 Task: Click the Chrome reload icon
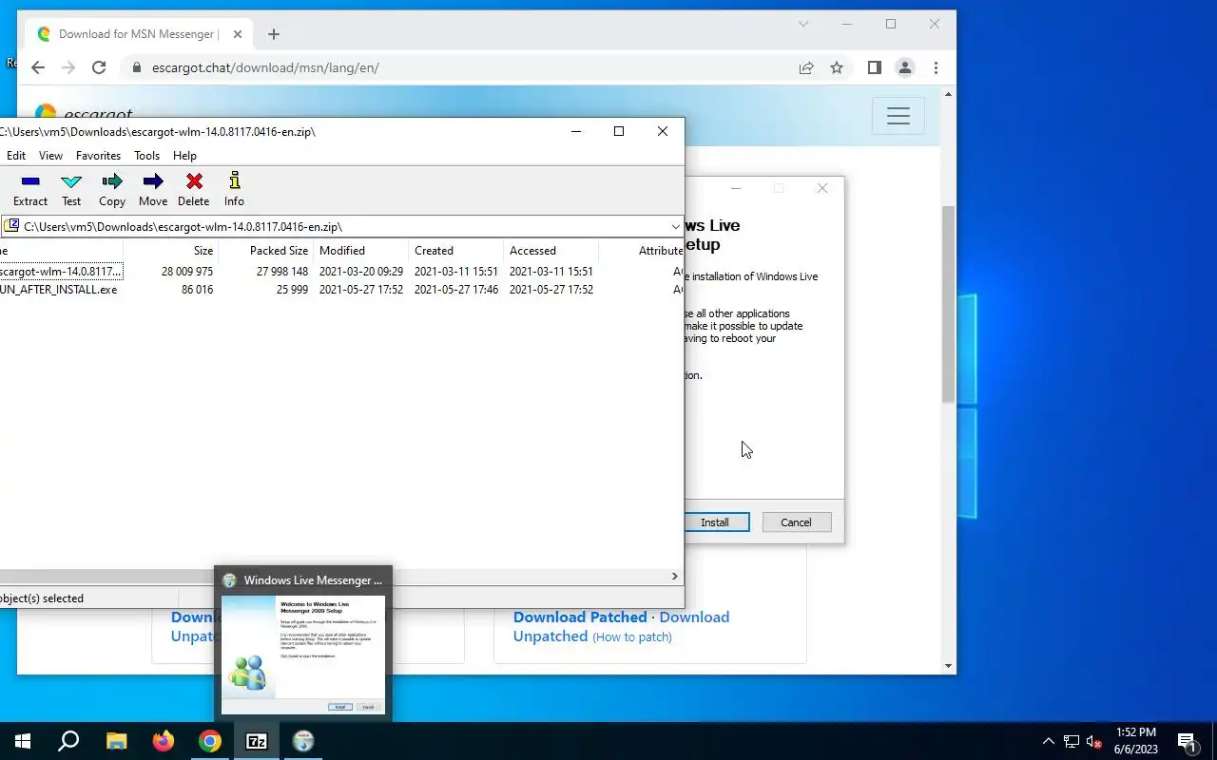[99, 67]
